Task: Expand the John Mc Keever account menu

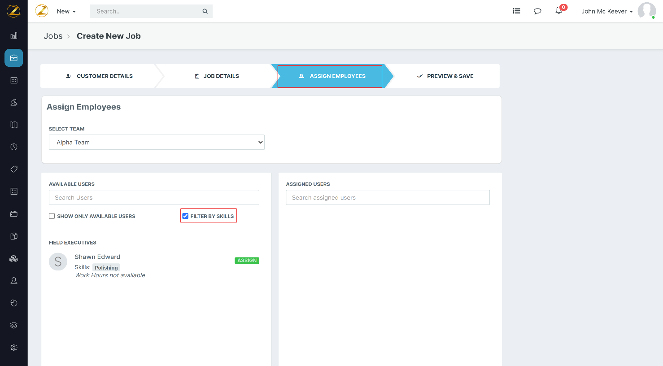Action: point(607,11)
